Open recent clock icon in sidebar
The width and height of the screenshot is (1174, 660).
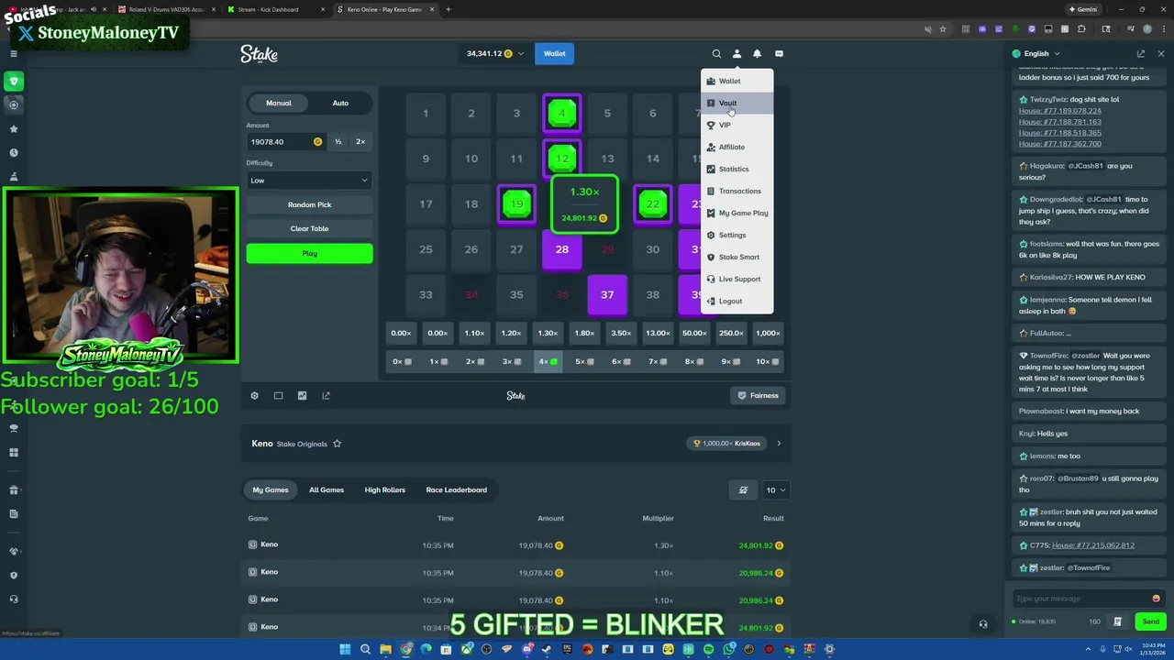(14, 153)
